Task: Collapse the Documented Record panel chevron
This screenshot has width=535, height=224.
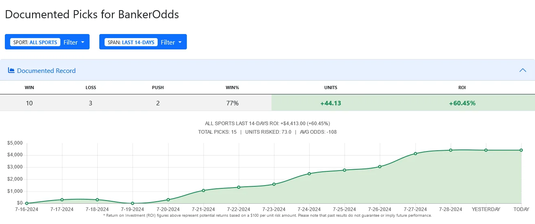Action: (x=523, y=70)
